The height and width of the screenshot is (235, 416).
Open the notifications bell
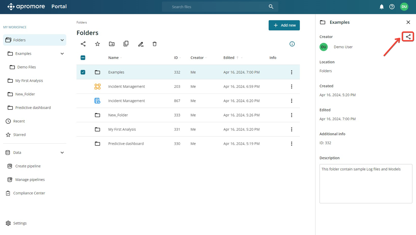coord(382,7)
